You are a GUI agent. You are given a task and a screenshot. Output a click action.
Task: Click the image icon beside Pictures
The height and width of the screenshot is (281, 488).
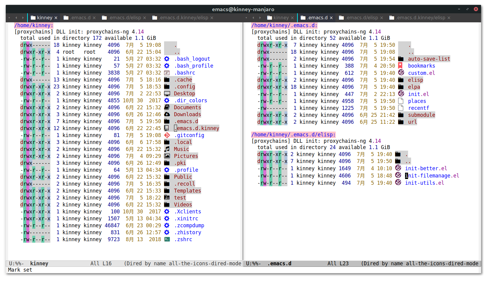(x=167, y=156)
